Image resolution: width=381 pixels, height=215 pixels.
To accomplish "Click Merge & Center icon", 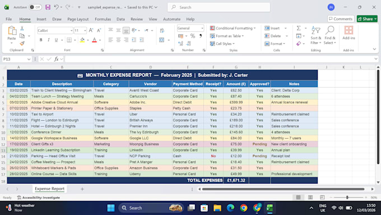I will (161, 40).
